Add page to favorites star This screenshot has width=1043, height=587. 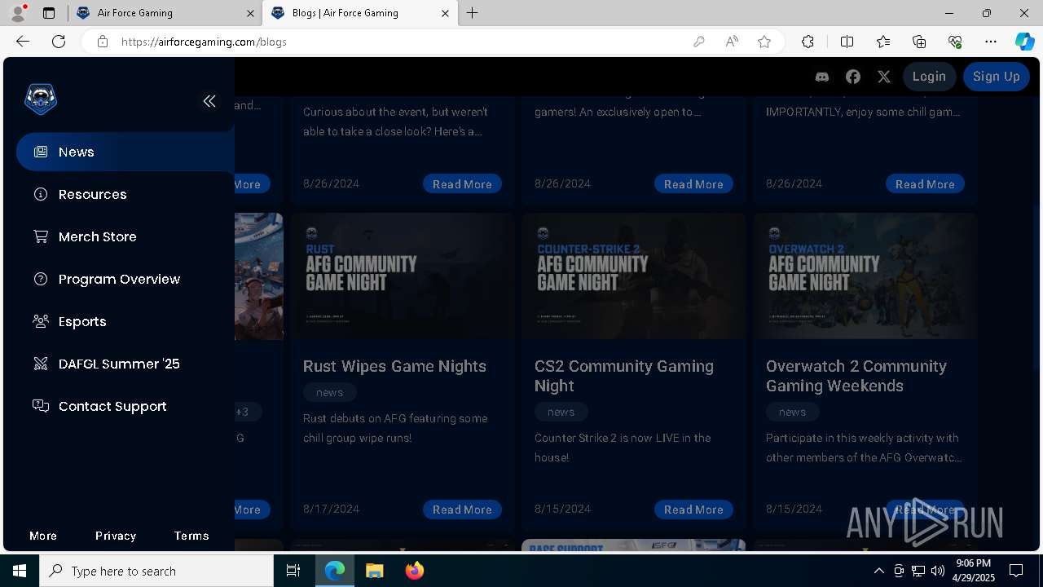click(764, 42)
